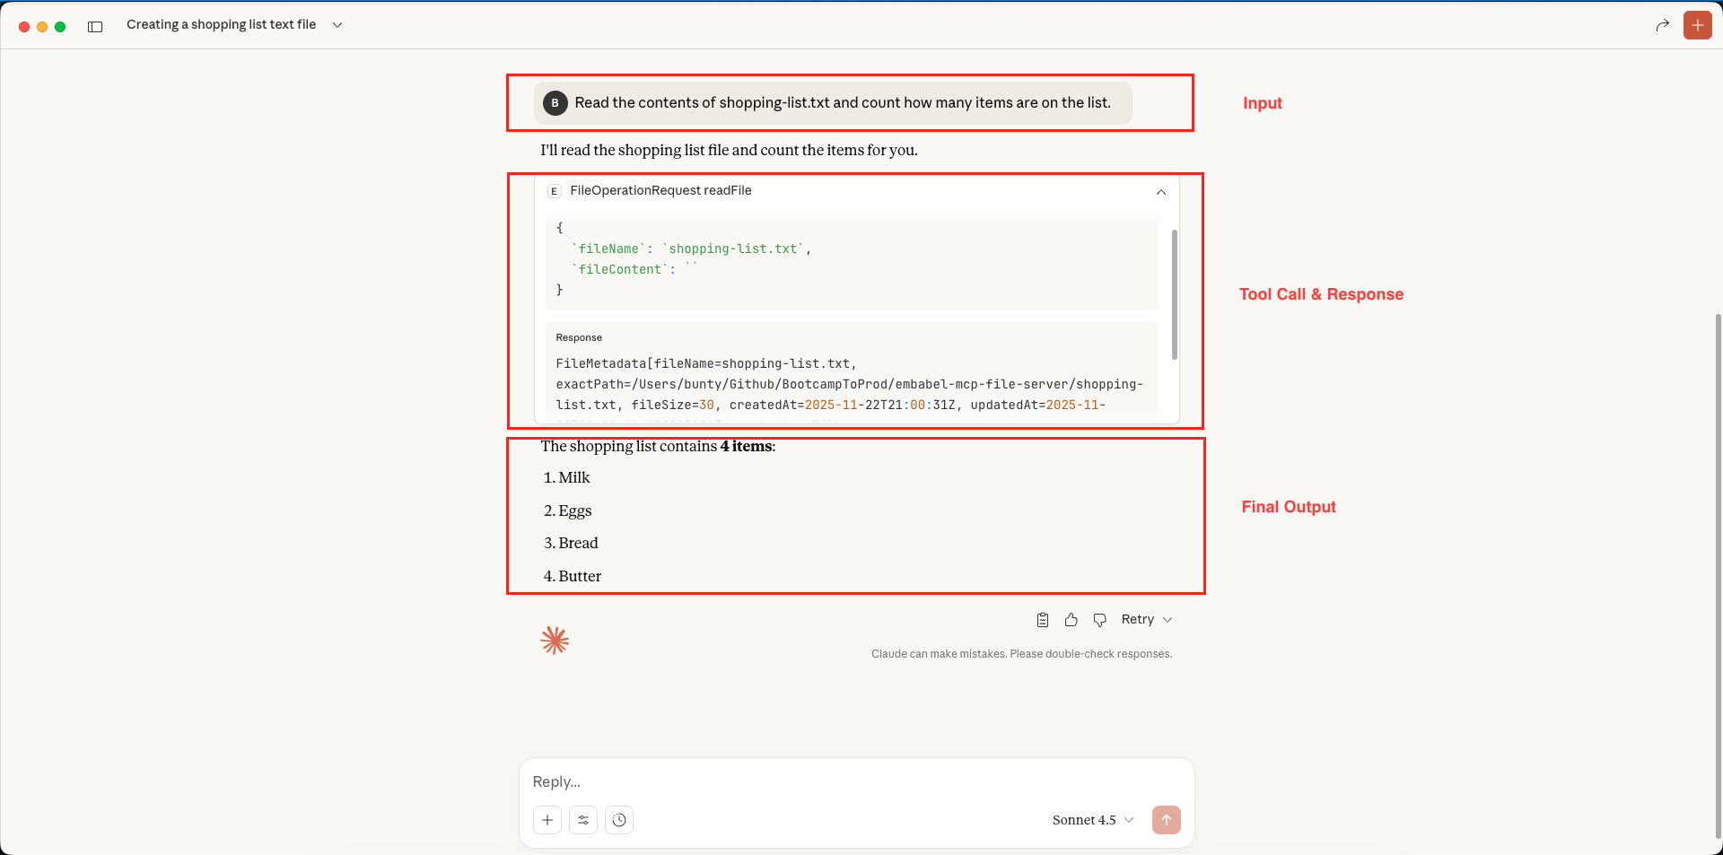The width and height of the screenshot is (1723, 855).
Task: Click the chat title 'Creating a shopping list text file'
Action: [x=221, y=25]
